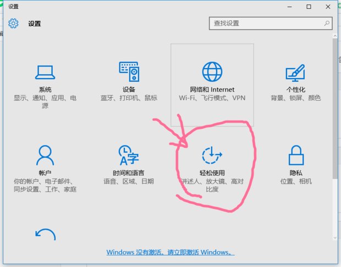This screenshot has height=267, width=341.
Task: Open the 个性化 paintbrush monitor icon
Action: [295, 73]
